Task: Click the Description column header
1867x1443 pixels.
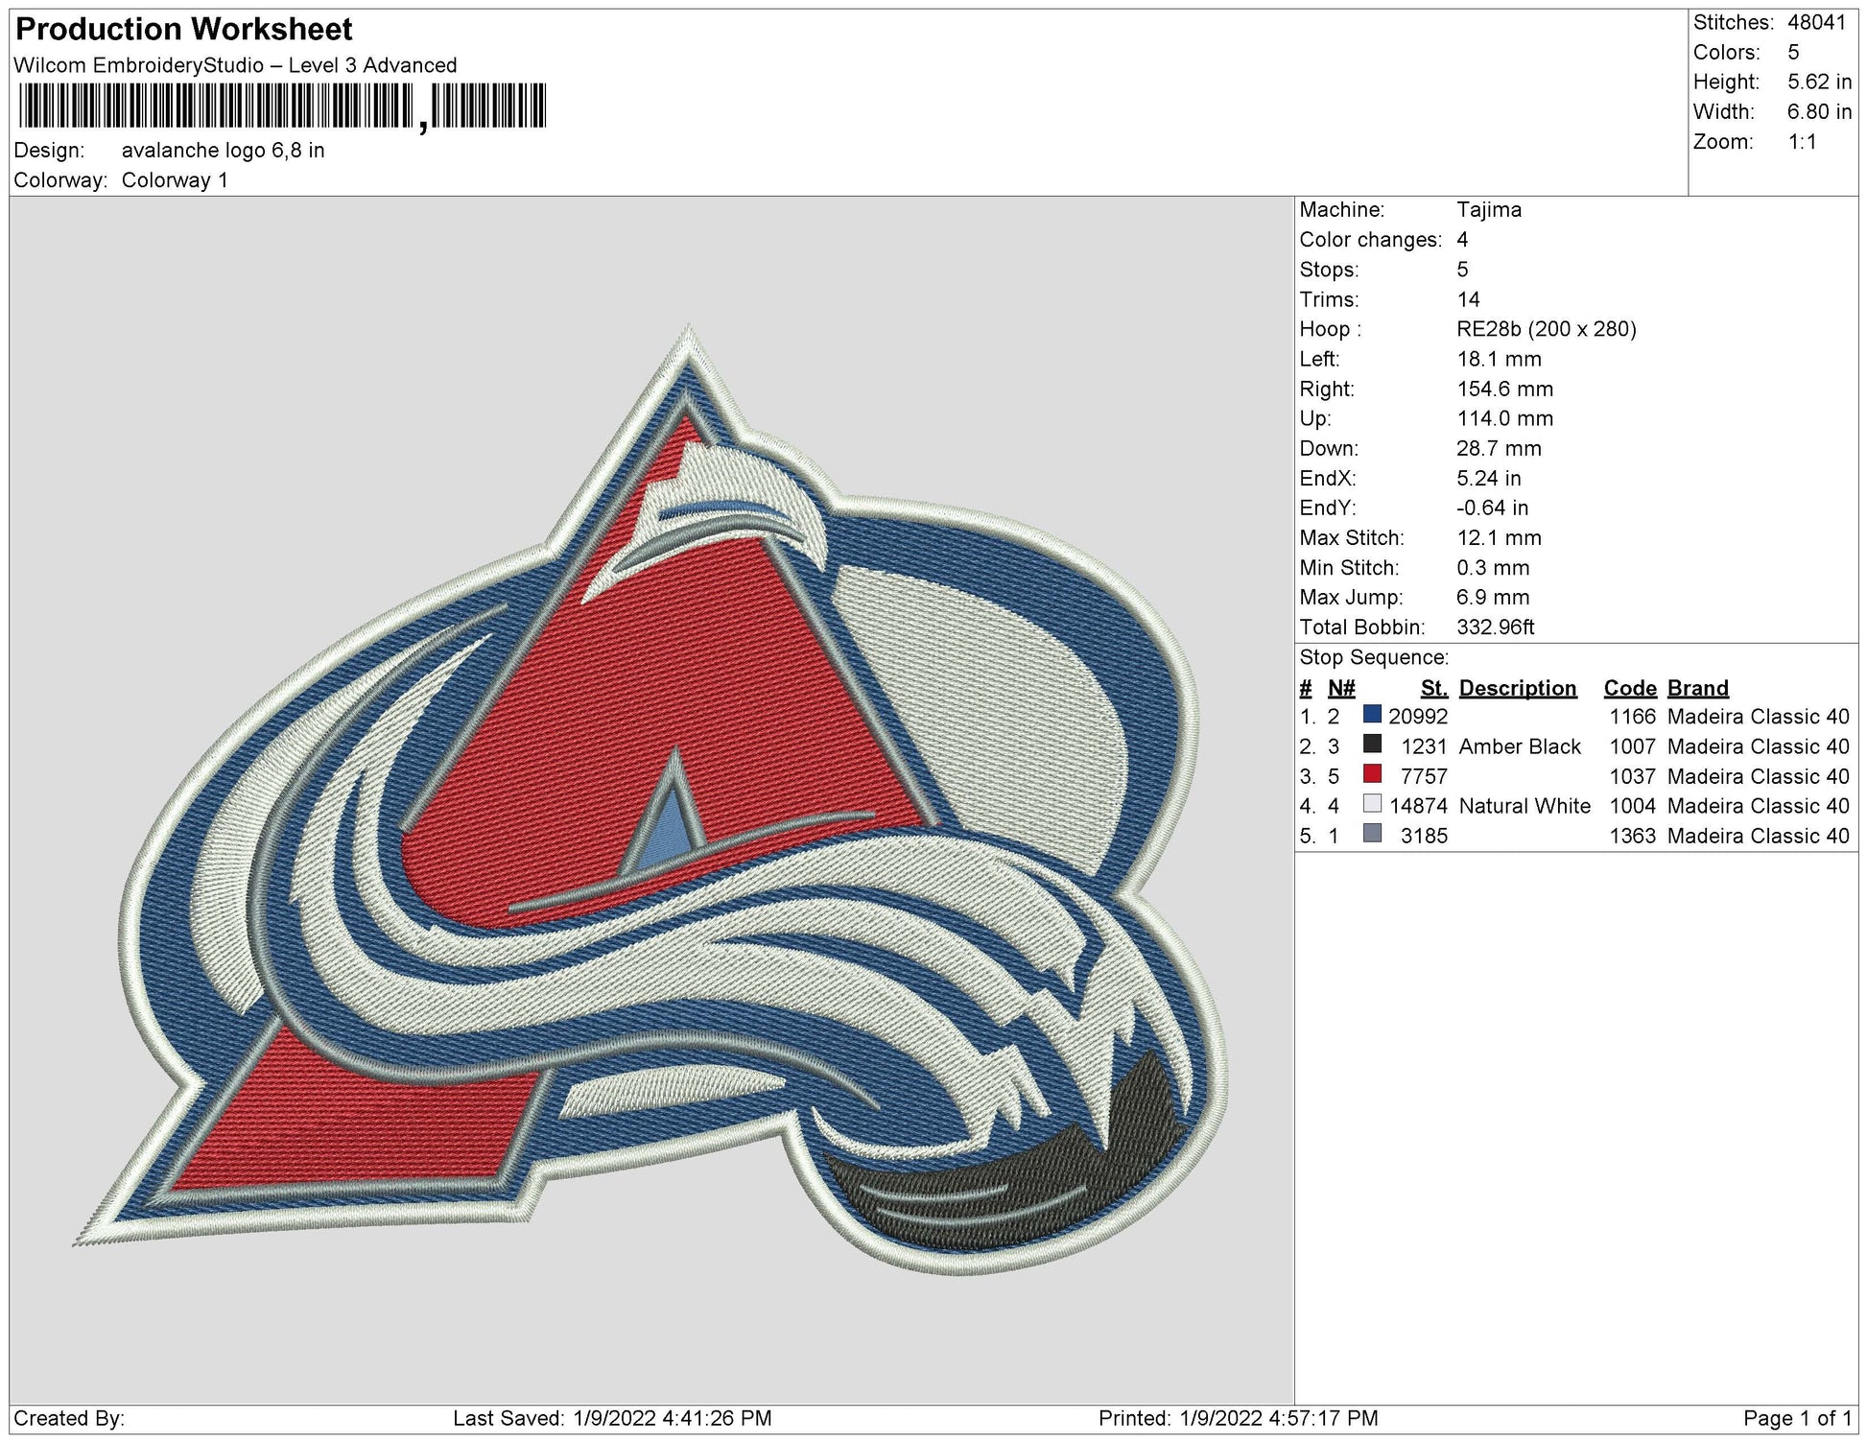Action: pyautogui.click(x=1517, y=688)
